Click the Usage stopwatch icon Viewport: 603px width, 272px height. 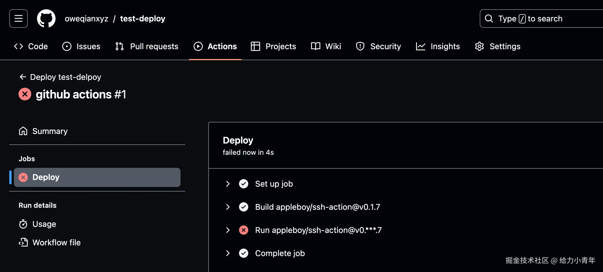click(23, 224)
